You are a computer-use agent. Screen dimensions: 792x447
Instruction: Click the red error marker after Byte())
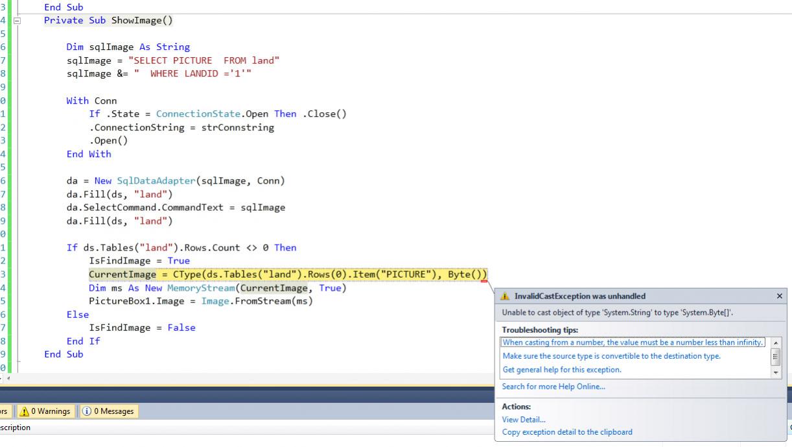[484, 281]
